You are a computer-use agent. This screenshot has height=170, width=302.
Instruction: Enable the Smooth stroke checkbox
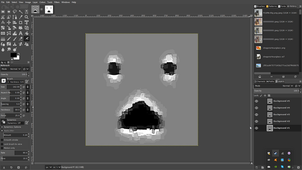tap(2, 140)
